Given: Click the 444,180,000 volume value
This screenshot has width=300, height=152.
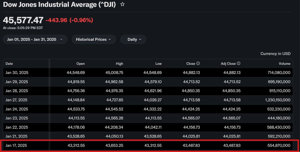Looking at the screenshot, I should [x=279, y=118].
